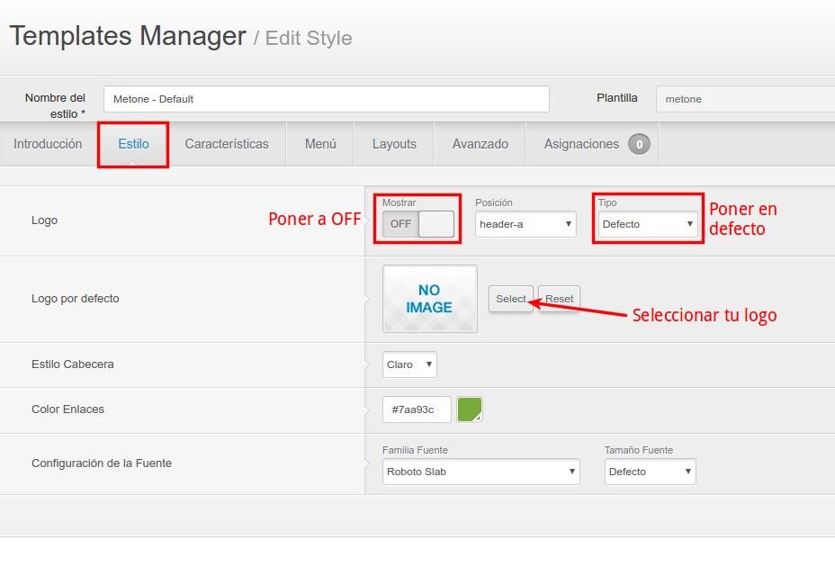Click the Estilo Cabecera label
Image resolution: width=835 pixels, height=567 pixels.
(x=72, y=364)
